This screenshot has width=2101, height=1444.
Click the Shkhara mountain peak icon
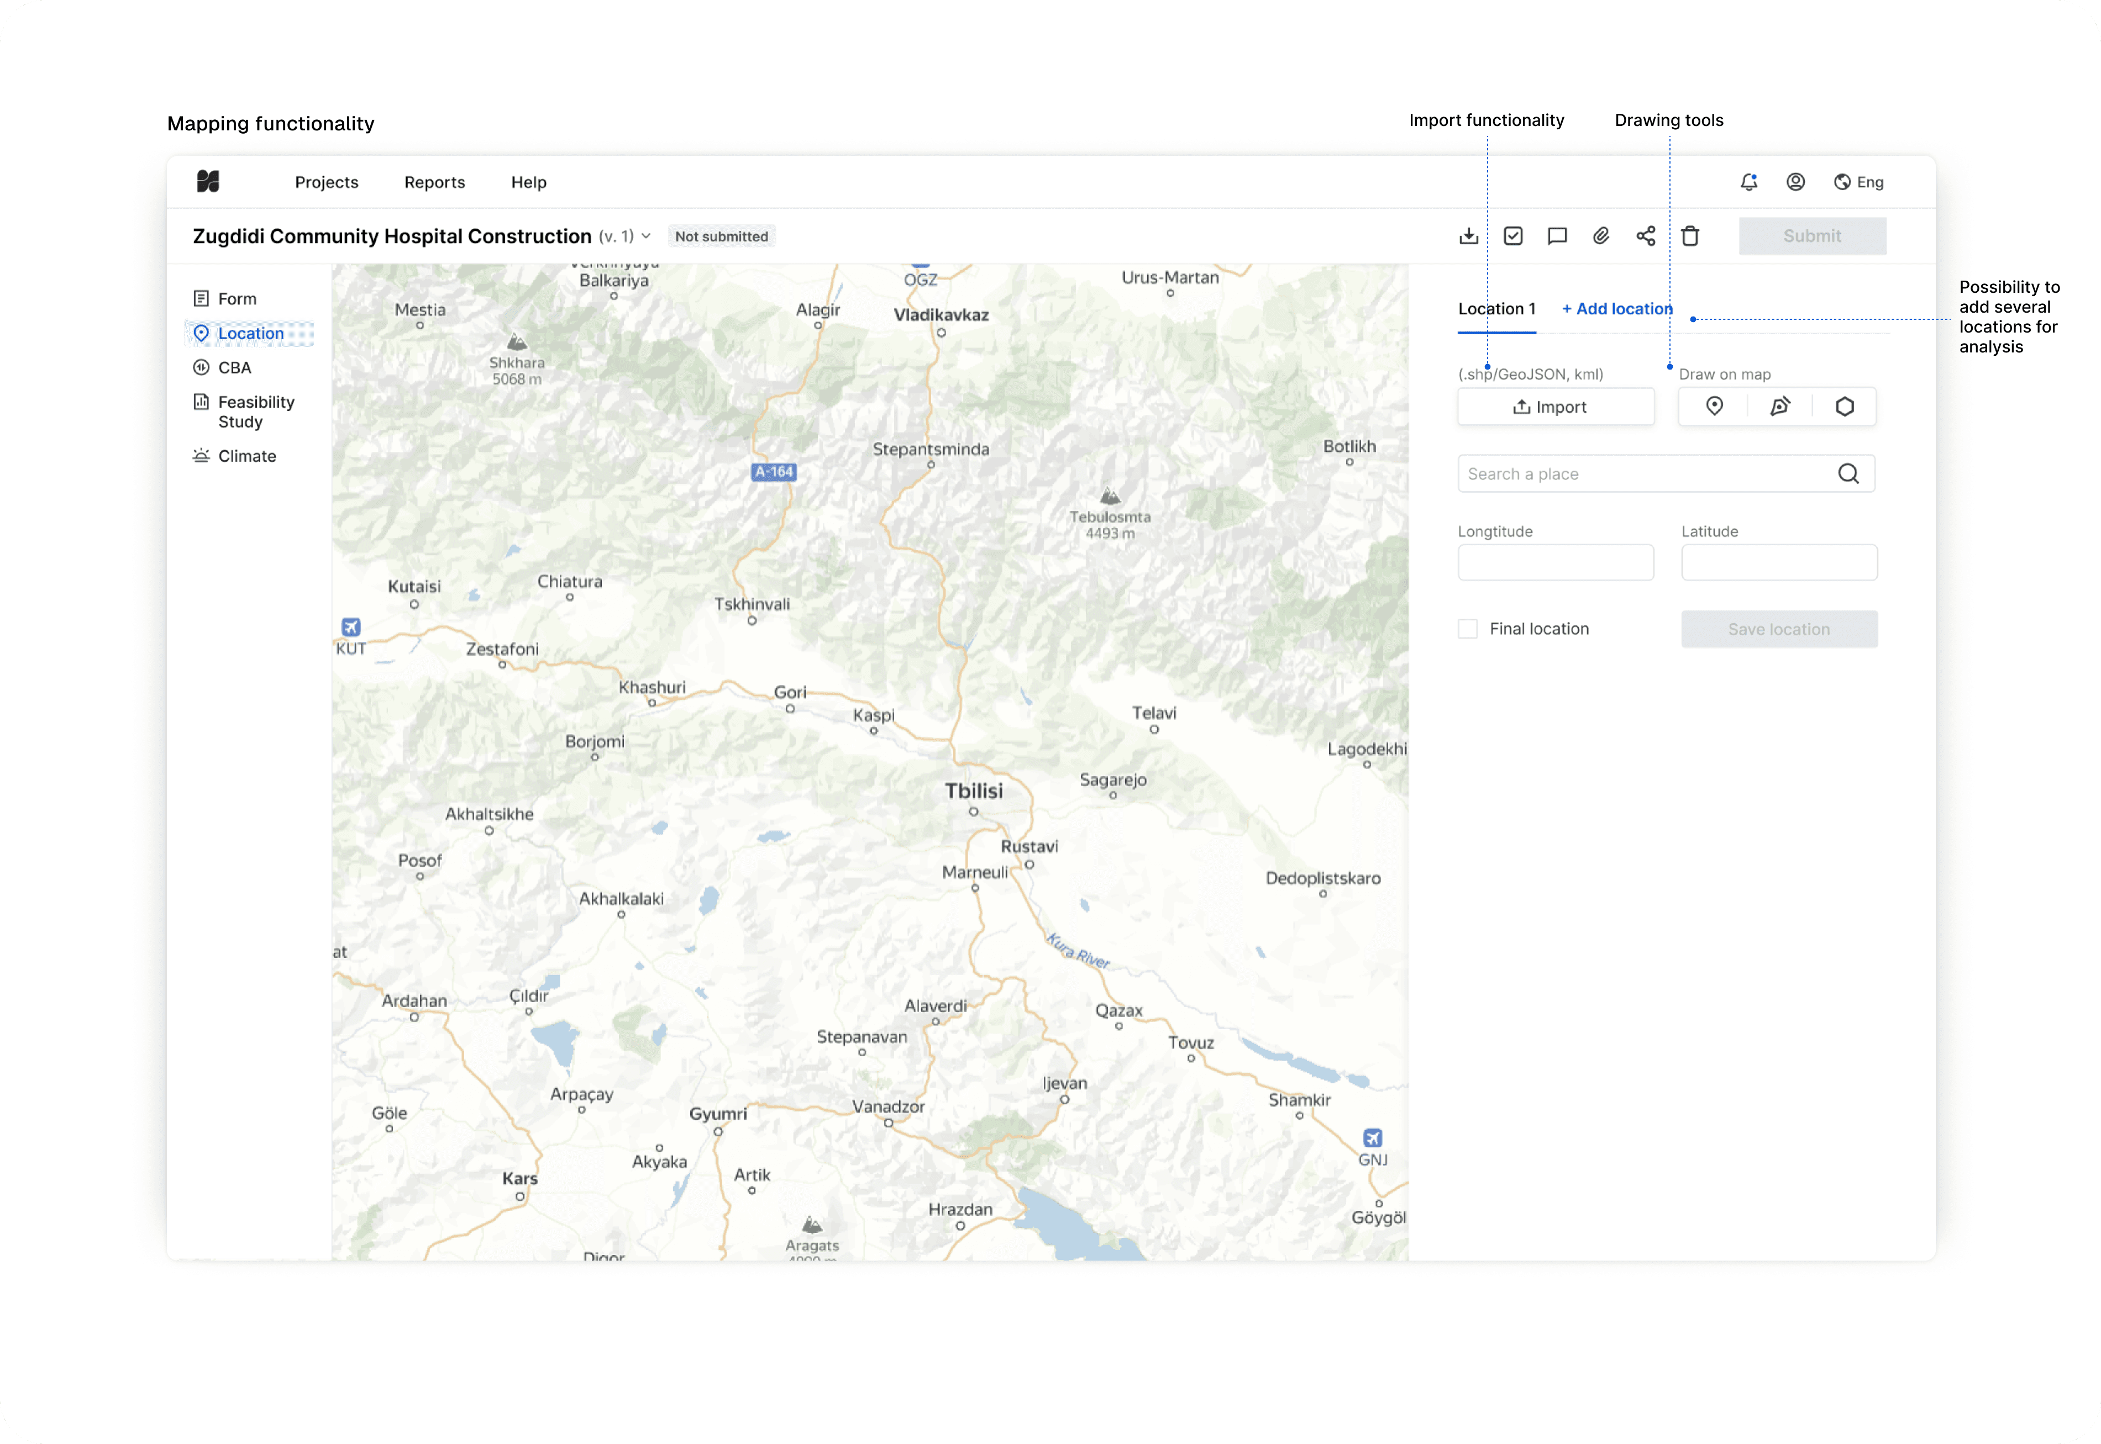point(517,342)
